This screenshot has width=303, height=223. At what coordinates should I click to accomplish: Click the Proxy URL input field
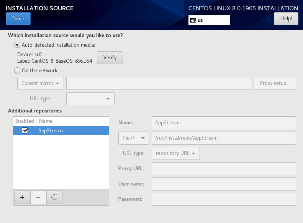click(x=224, y=169)
